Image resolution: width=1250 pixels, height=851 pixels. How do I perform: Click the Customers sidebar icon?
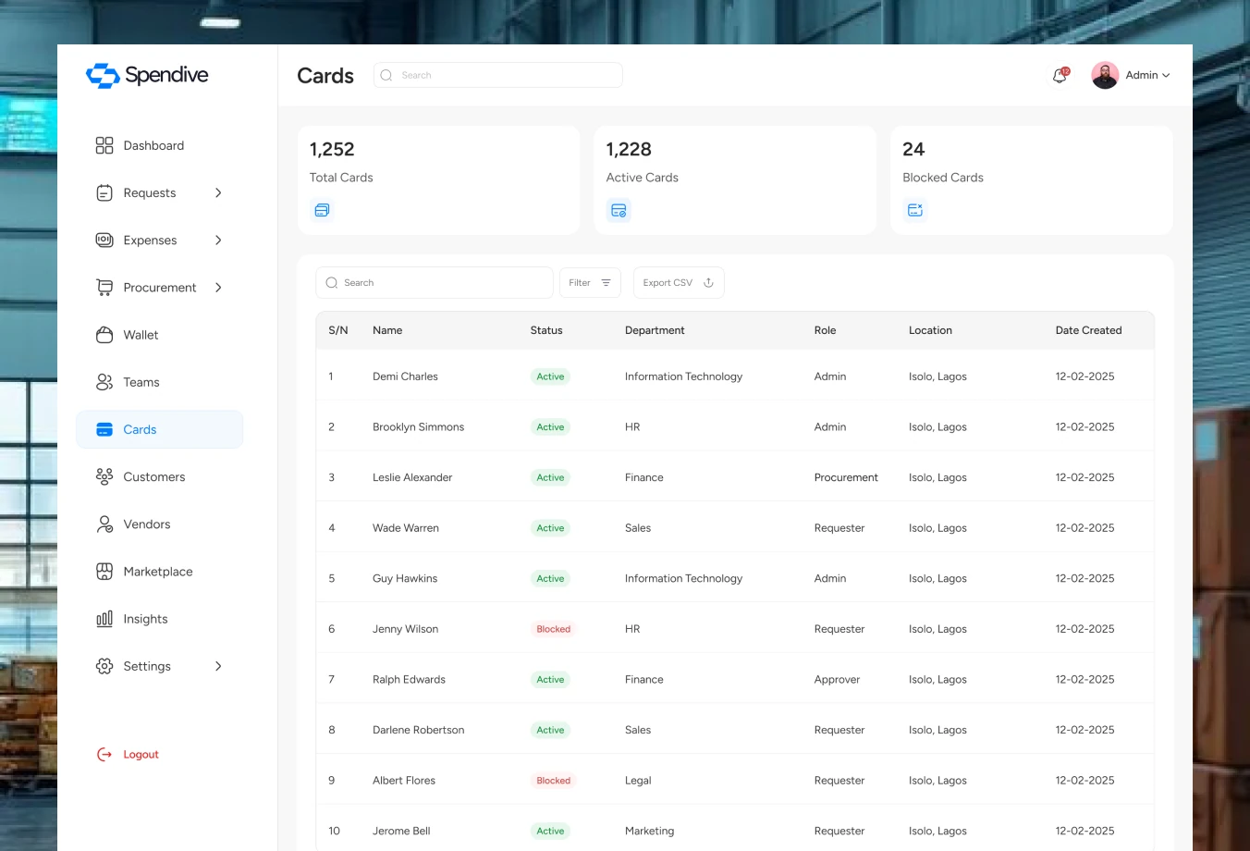104,476
